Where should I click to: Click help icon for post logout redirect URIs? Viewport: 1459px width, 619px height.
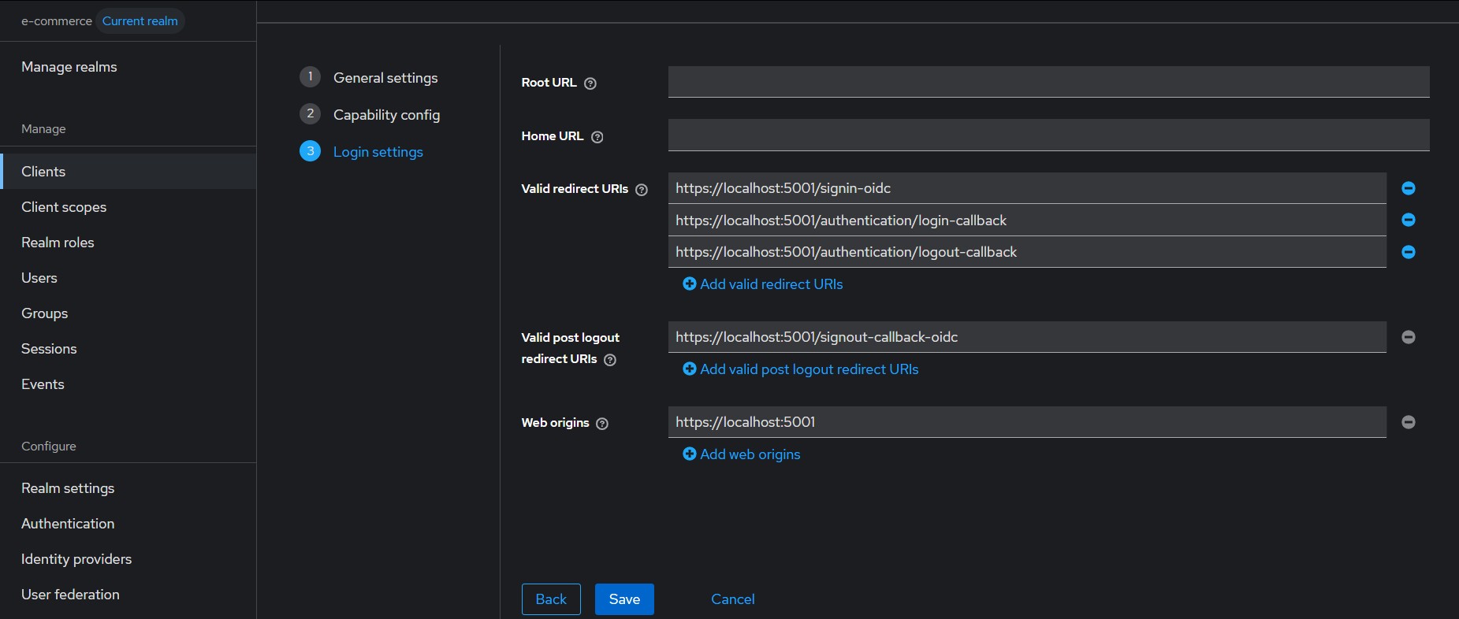pos(610,360)
